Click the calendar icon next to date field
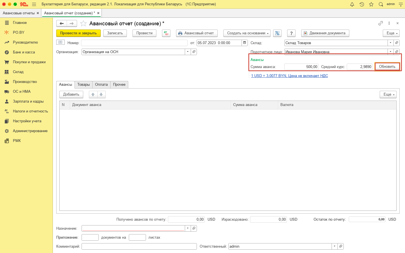Image resolution: width=405 pixels, height=253 pixels. pyautogui.click(x=245, y=43)
